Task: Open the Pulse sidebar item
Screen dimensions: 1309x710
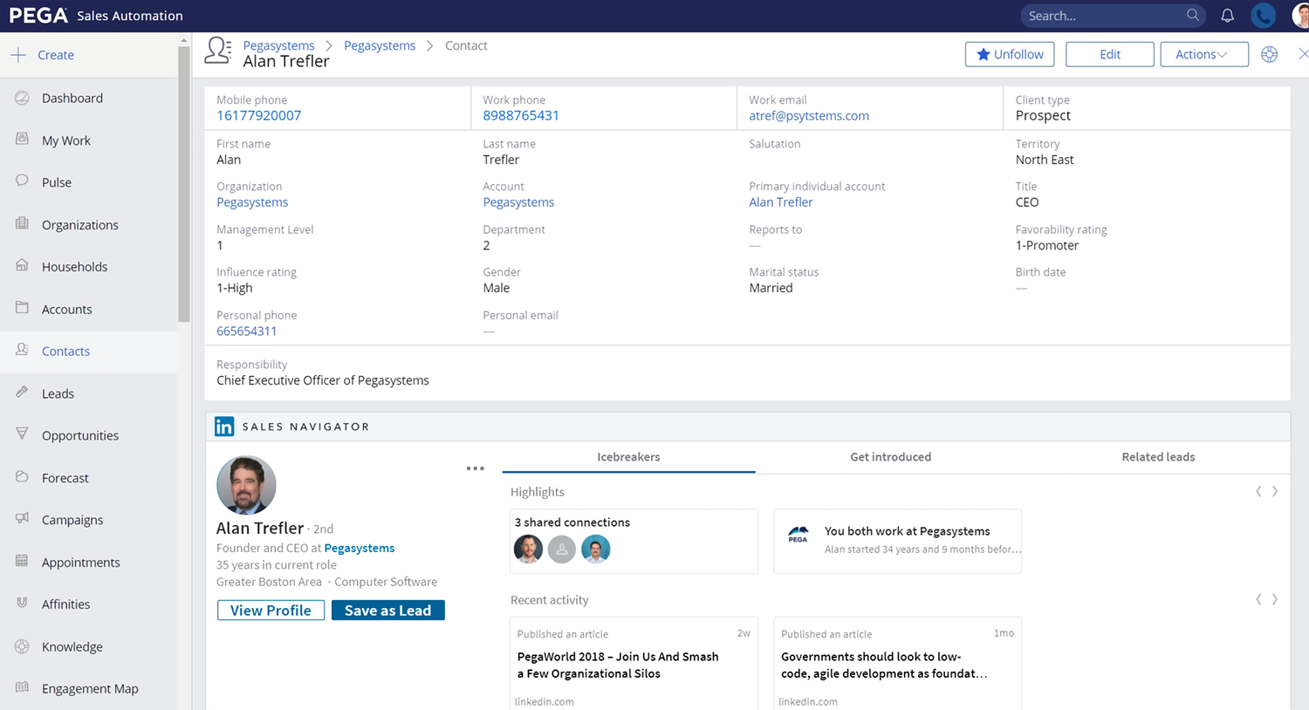Action: pyautogui.click(x=57, y=182)
